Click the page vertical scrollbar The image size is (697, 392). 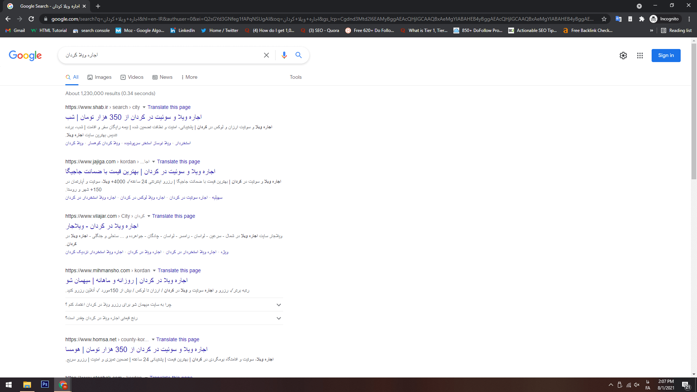pos(694,111)
